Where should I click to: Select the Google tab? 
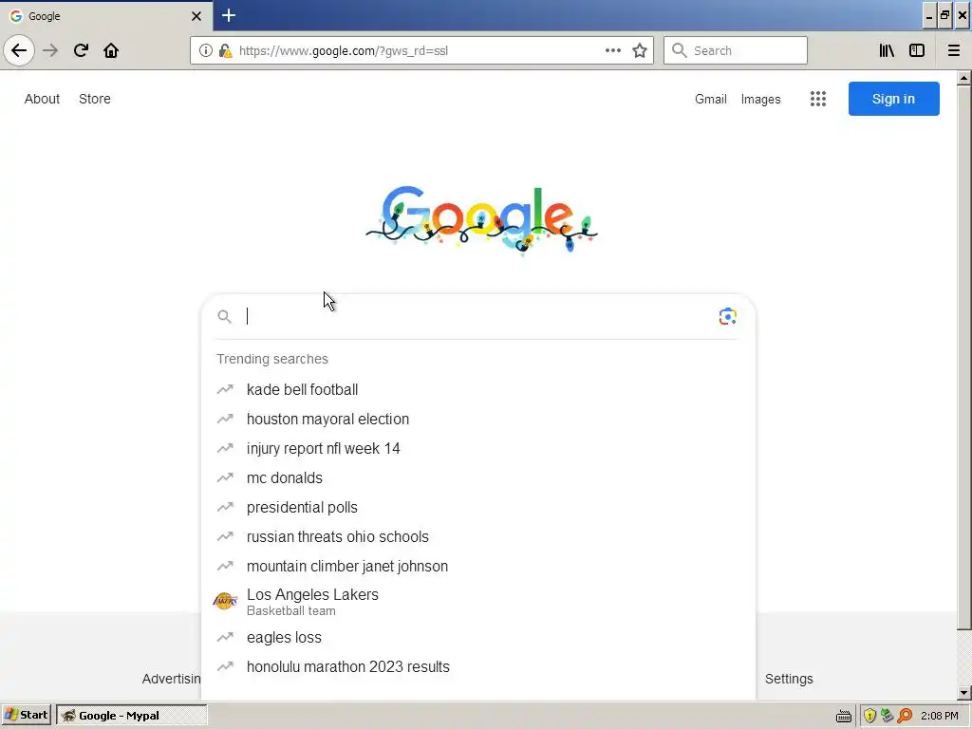pyautogui.click(x=106, y=16)
